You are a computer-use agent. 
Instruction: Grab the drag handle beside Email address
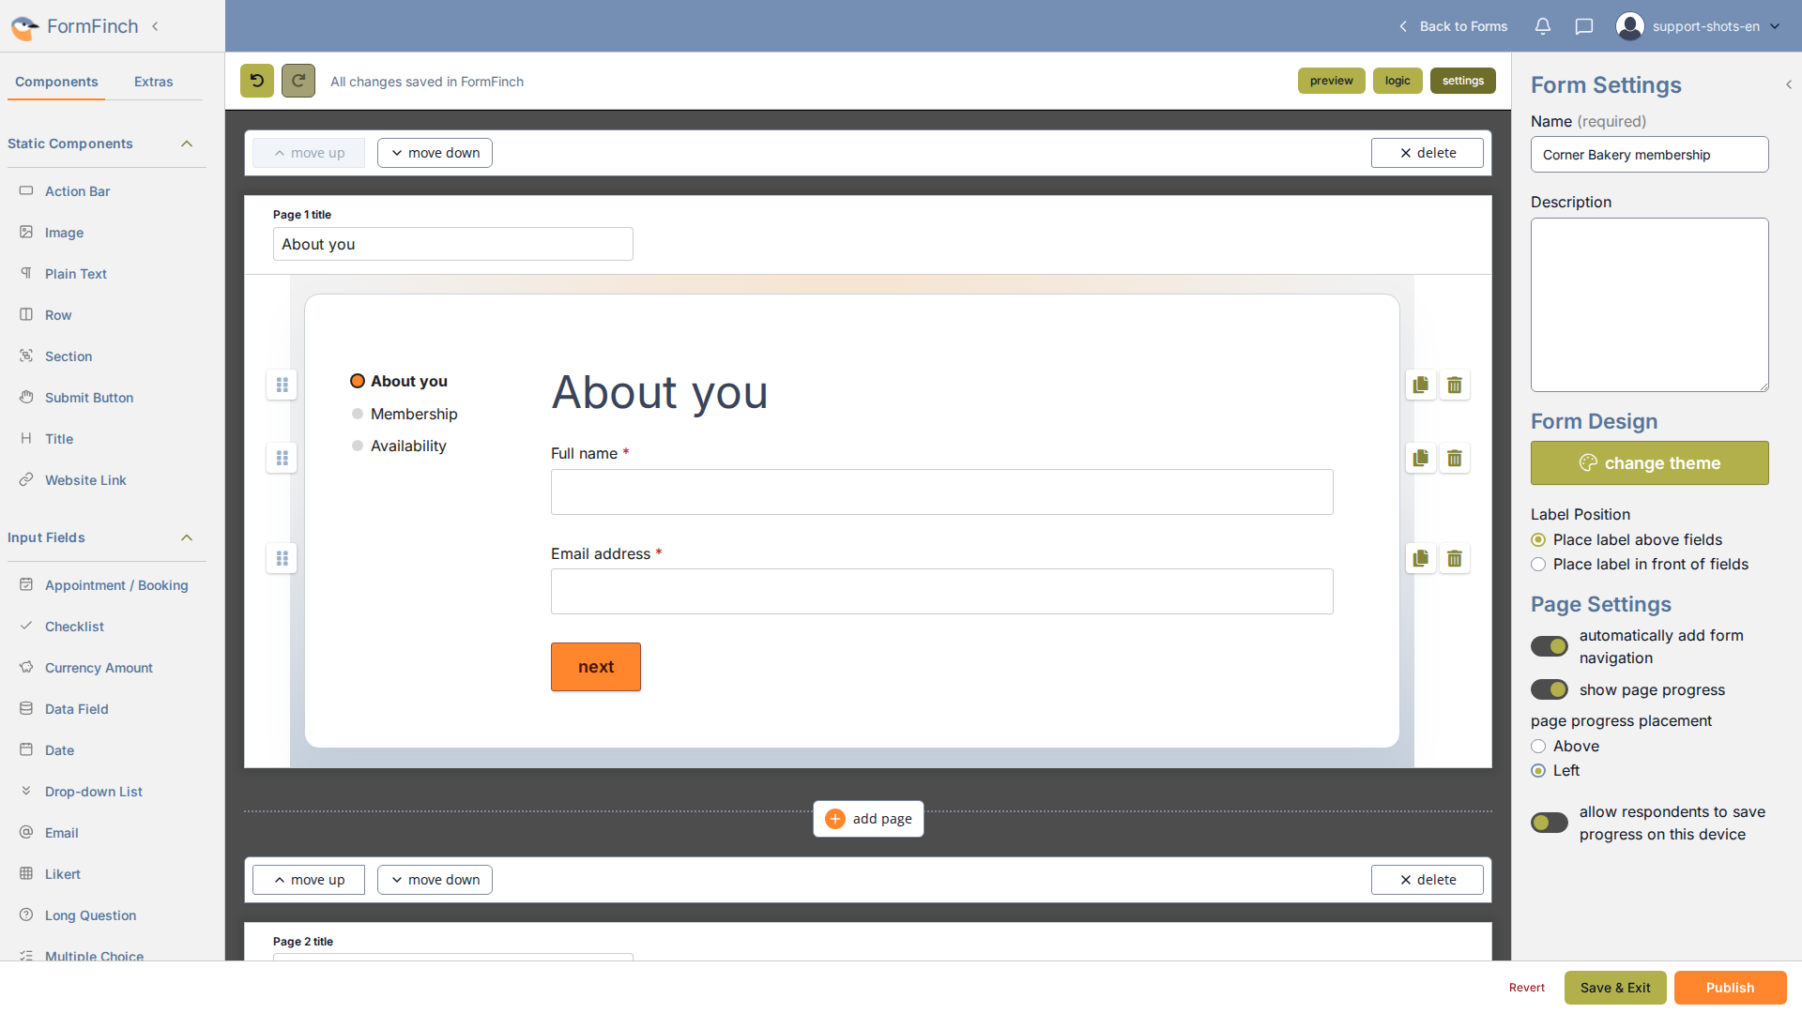282,558
